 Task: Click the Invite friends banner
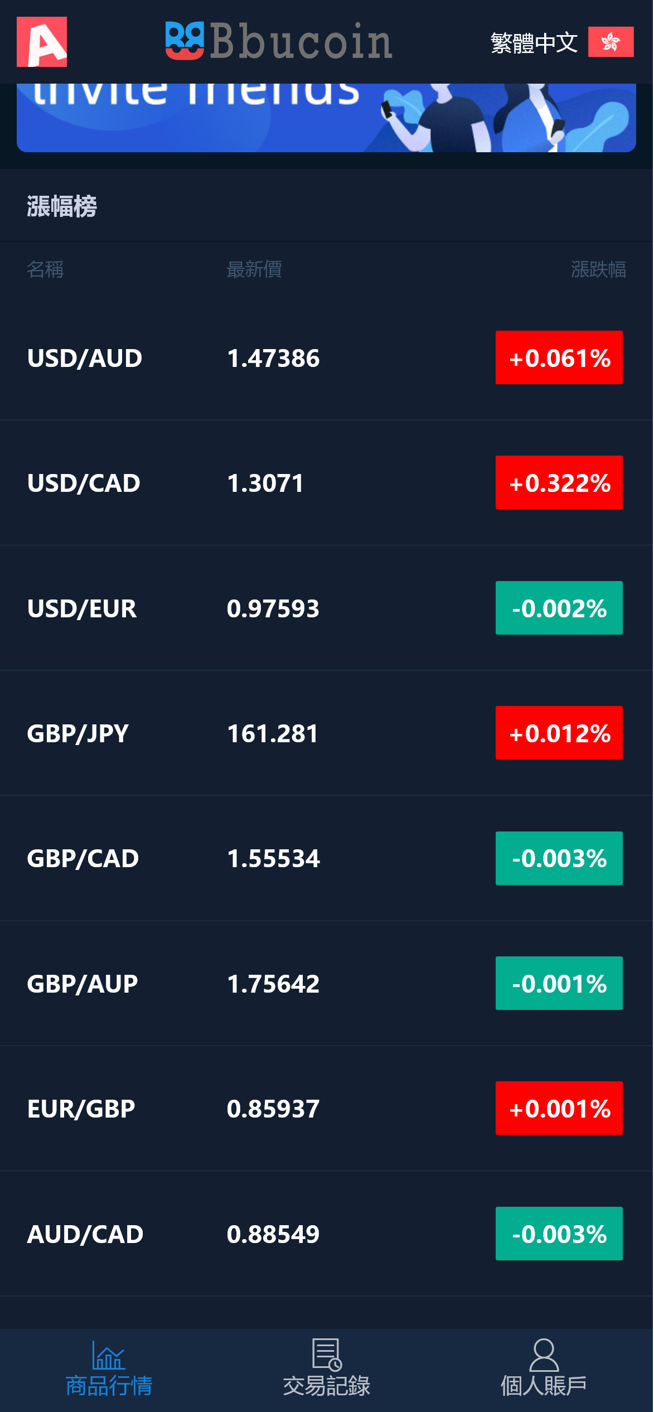pos(326,118)
